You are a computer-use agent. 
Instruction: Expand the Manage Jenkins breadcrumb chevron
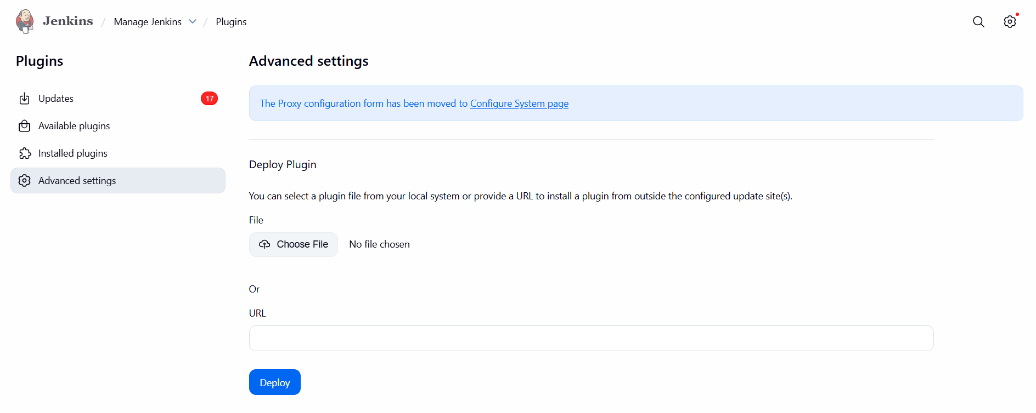tap(193, 21)
